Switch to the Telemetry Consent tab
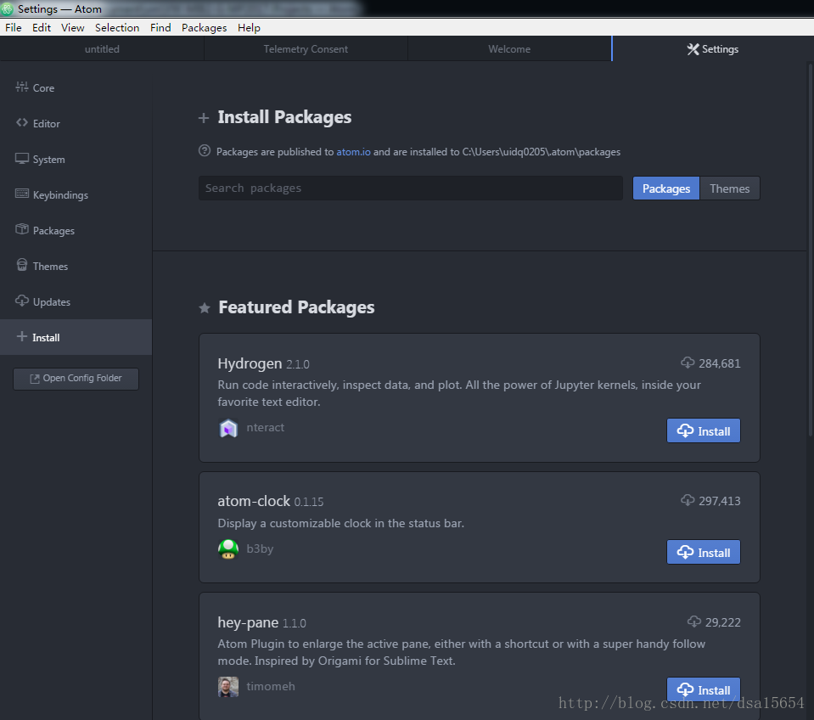Image resolution: width=814 pixels, height=720 pixels. [306, 48]
